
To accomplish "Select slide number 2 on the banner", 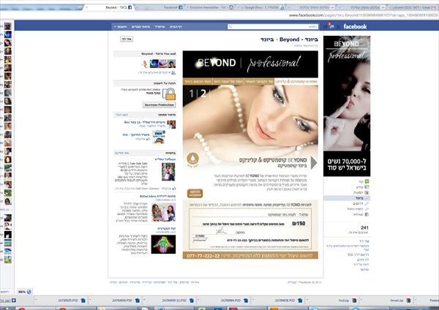I will coord(203,94).
